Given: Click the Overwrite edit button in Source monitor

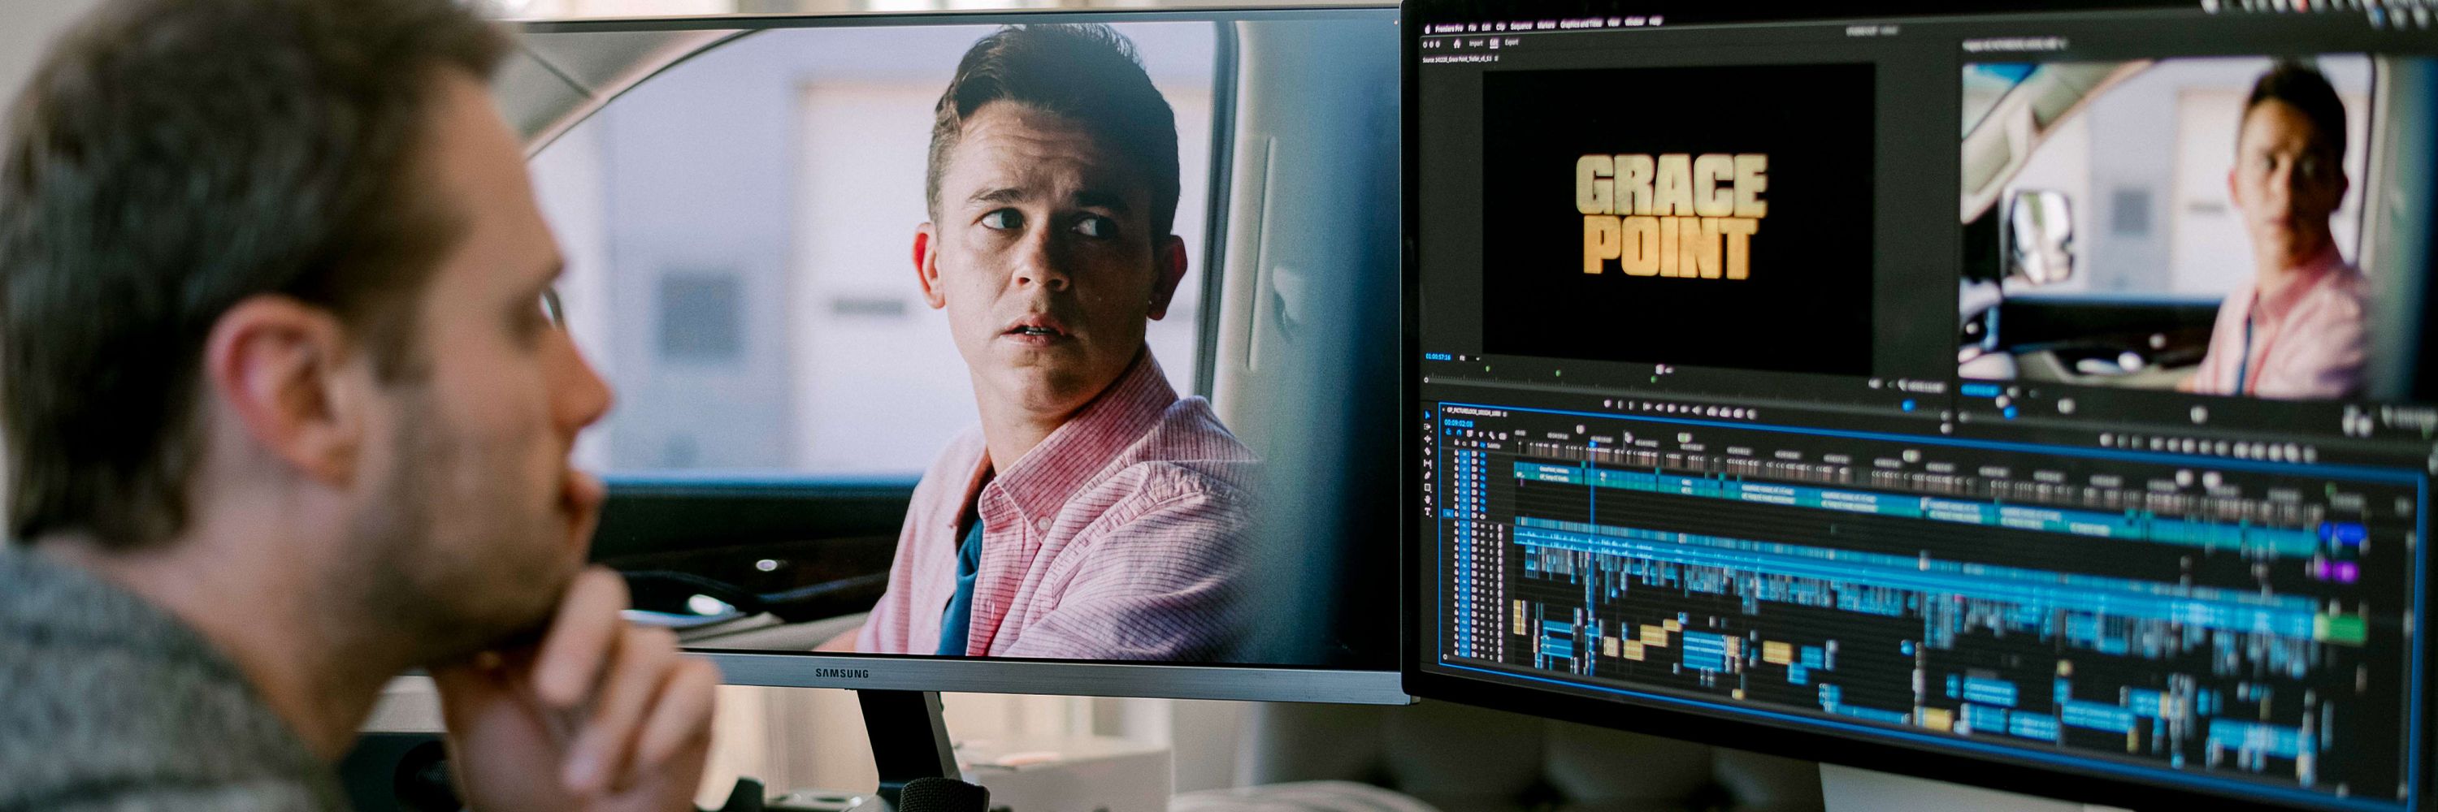Looking at the screenshot, I should [1725, 413].
